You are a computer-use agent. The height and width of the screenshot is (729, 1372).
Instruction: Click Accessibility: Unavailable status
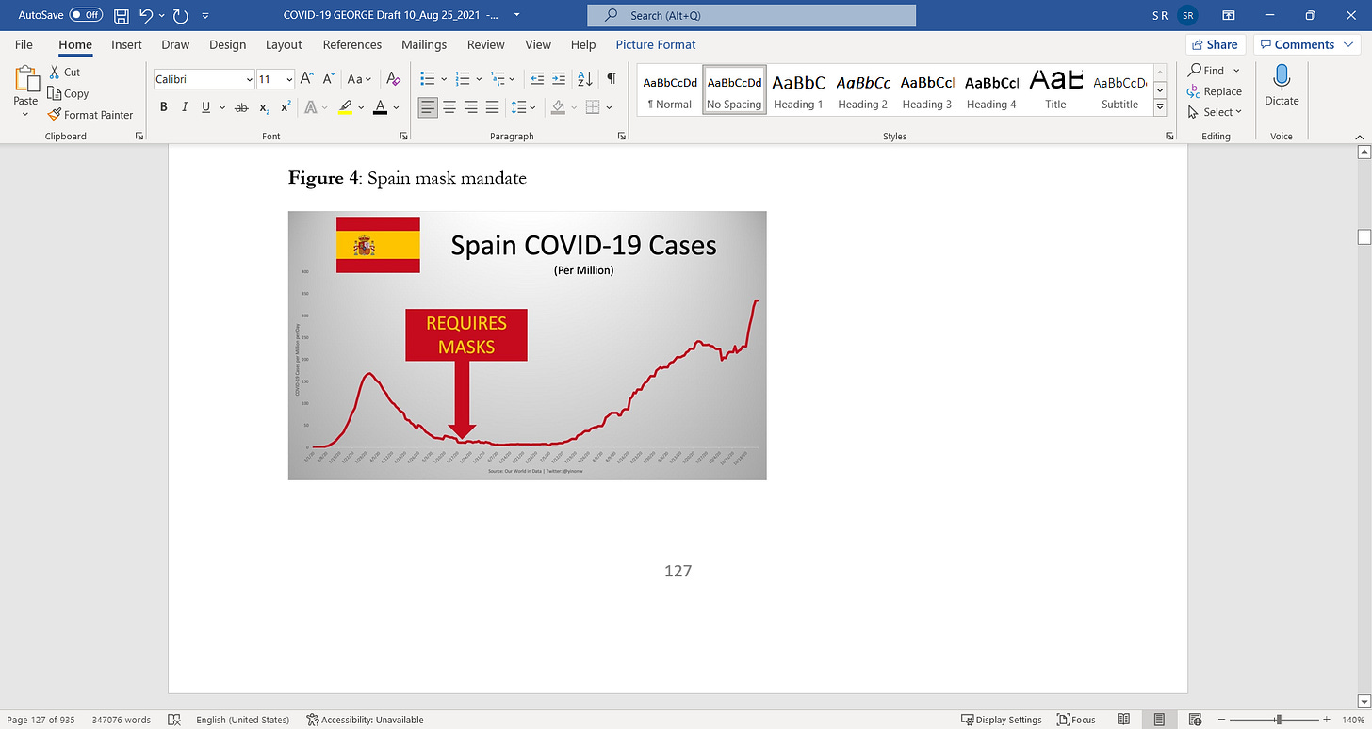coord(365,720)
